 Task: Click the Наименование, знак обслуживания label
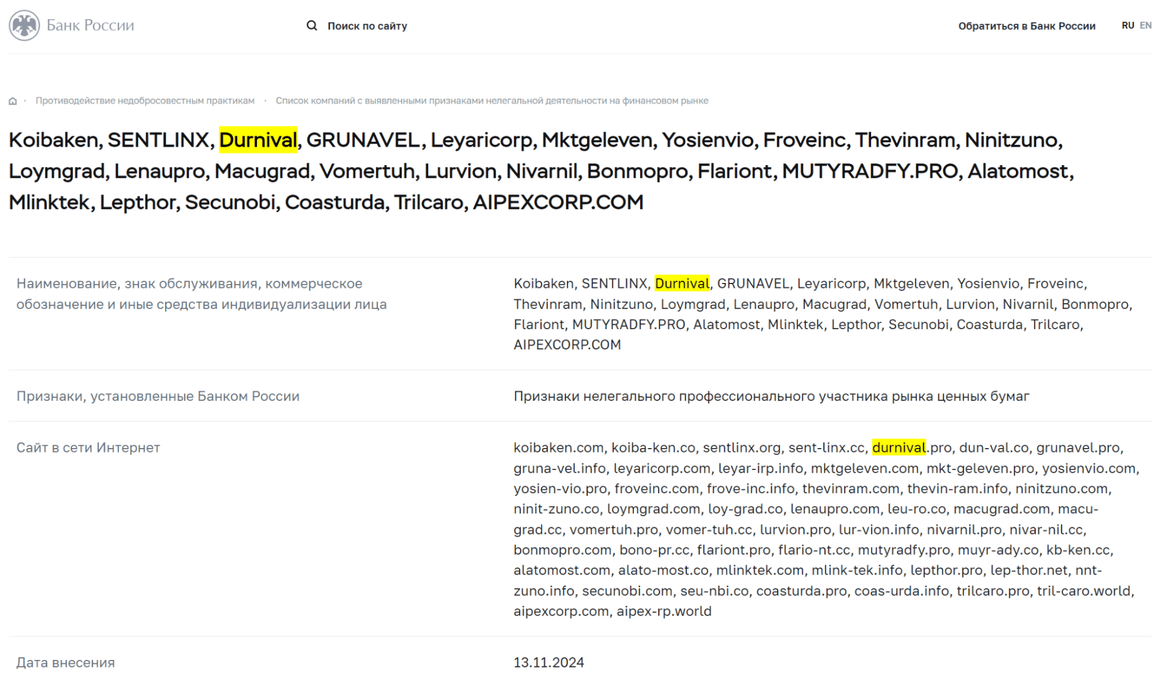(x=201, y=294)
